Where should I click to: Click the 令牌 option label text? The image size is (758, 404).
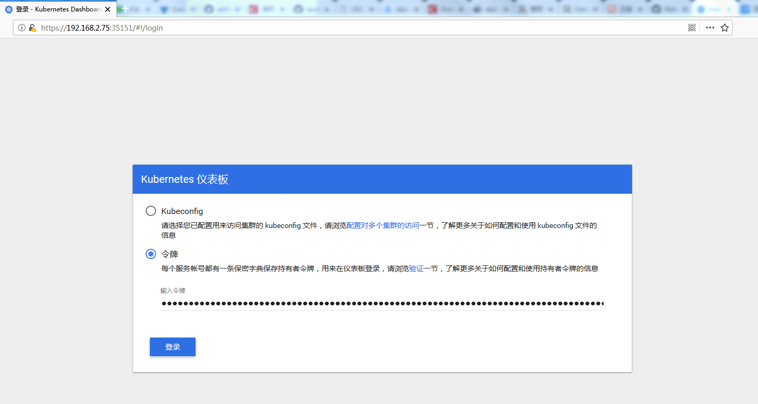170,254
